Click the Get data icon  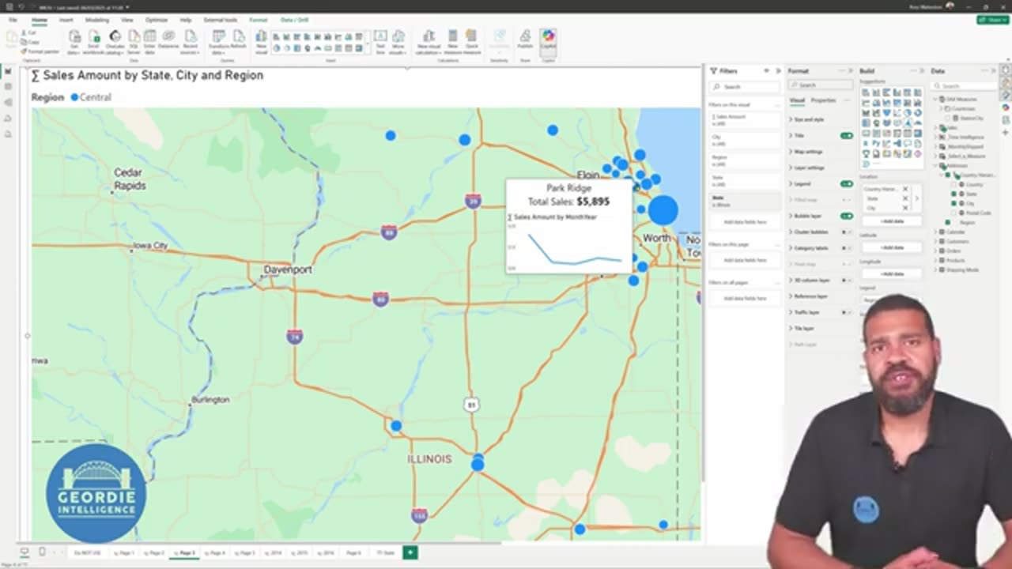coord(74,41)
